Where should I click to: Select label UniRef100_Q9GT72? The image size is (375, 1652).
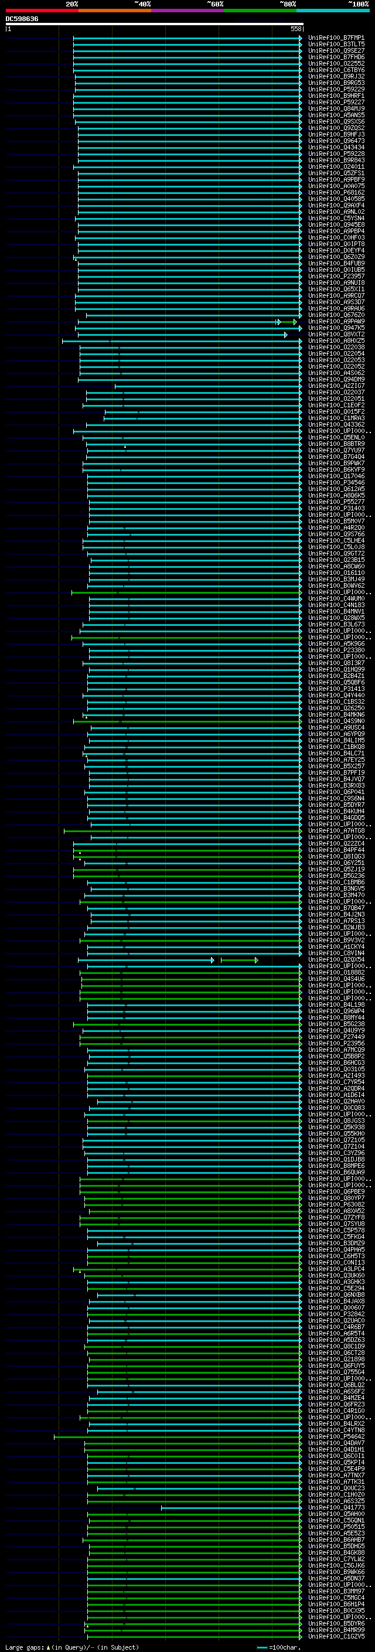[336, 553]
